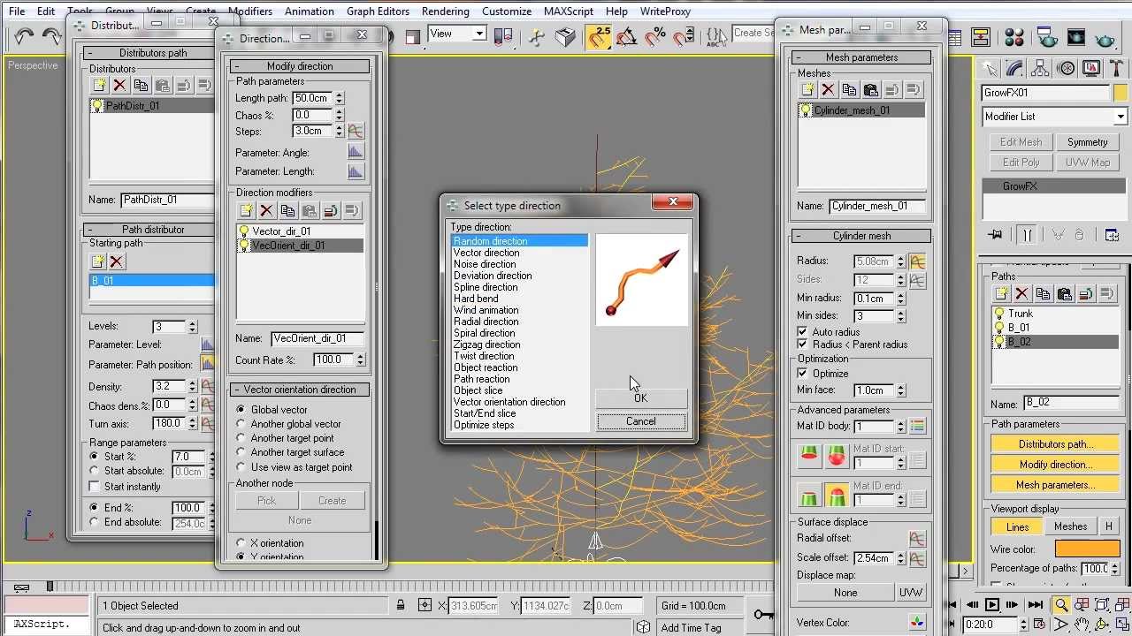Open Mat ID body color list icon
1132x636 pixels.
click(917, 426)
